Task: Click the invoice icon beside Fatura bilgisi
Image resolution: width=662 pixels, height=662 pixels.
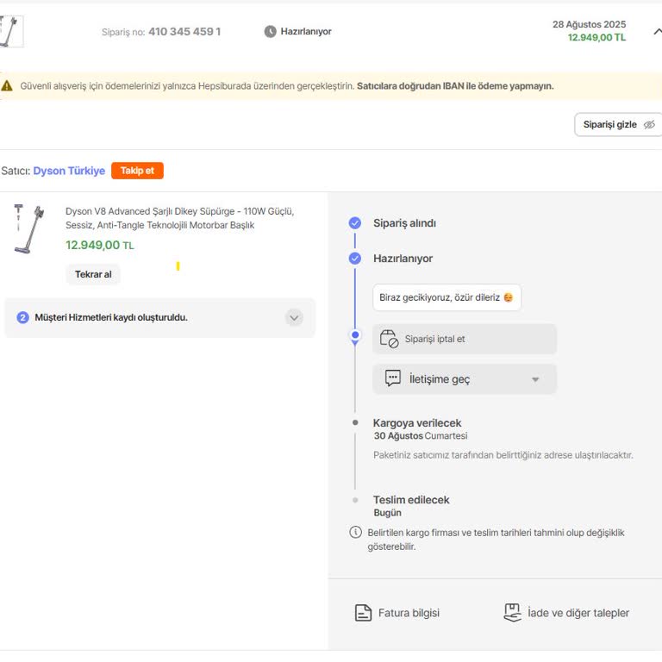Action: point(363,613)
